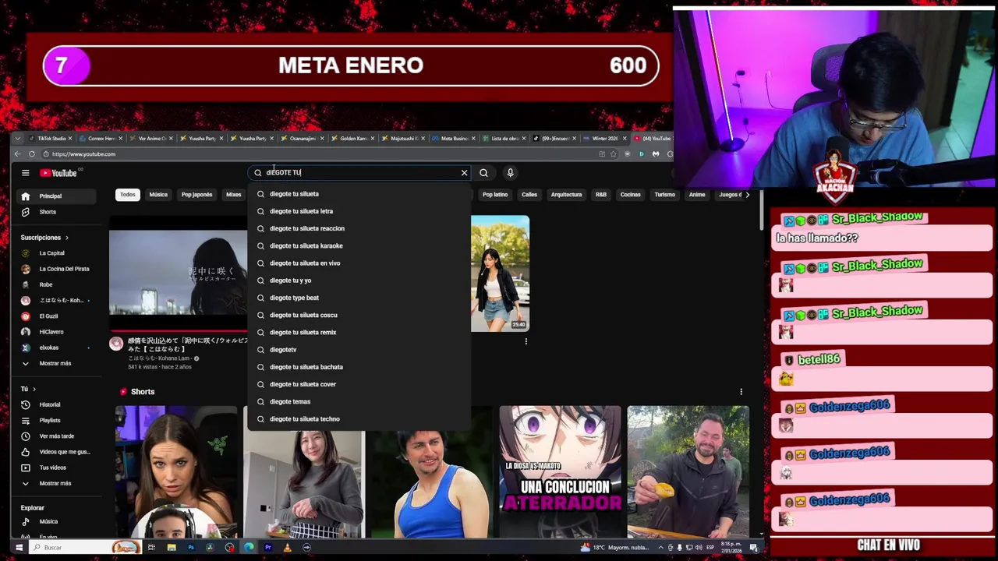Clear the search box with the X

tap(464, 173)
